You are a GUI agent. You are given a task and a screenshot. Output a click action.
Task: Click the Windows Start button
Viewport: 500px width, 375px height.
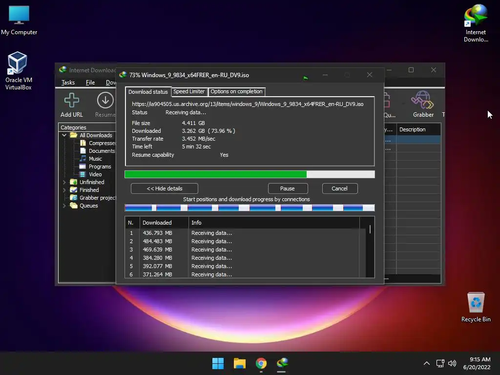[218, 363]
